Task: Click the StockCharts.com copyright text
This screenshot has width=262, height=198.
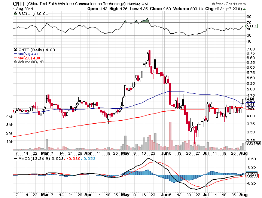Action: [x=229, y=4]
